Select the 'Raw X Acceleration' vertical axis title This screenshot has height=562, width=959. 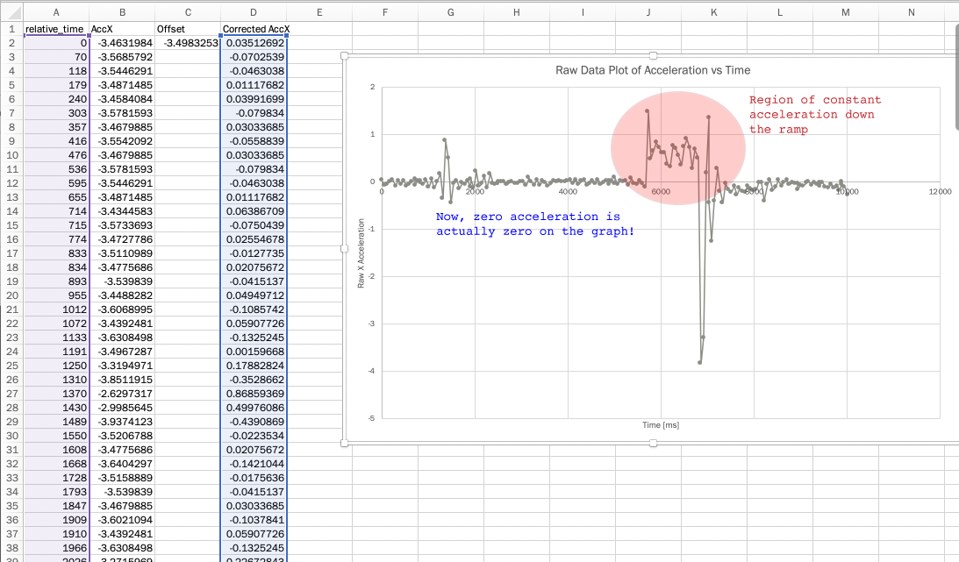(x=361, y=253)
